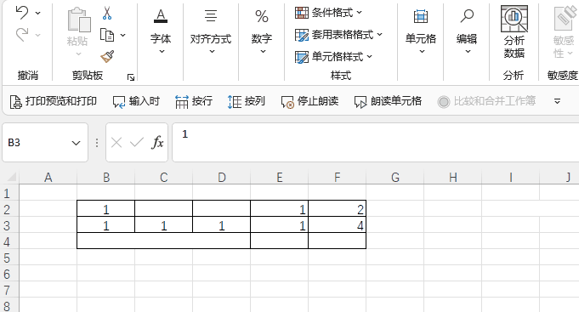The height and width of the screenshot is (312, 579).
Task: Select column F header
Action: click(338, 178)
